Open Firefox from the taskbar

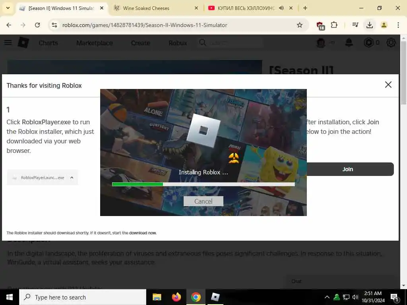coord(176,297)
